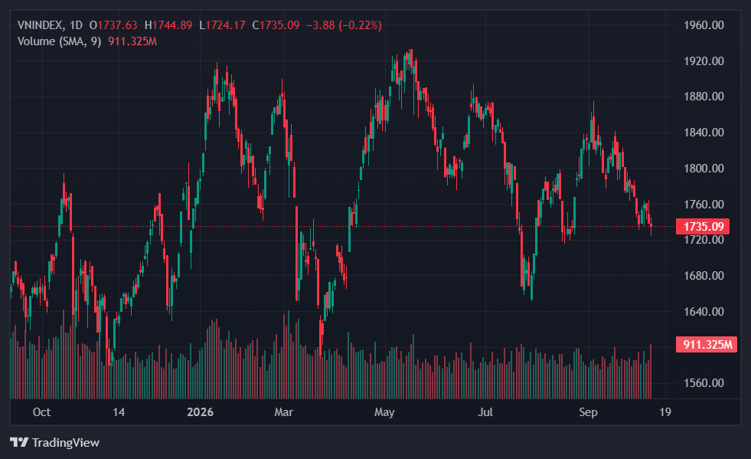Click the TradingView logo link
This screenshot has height=459, width=751.
(54, 442)
